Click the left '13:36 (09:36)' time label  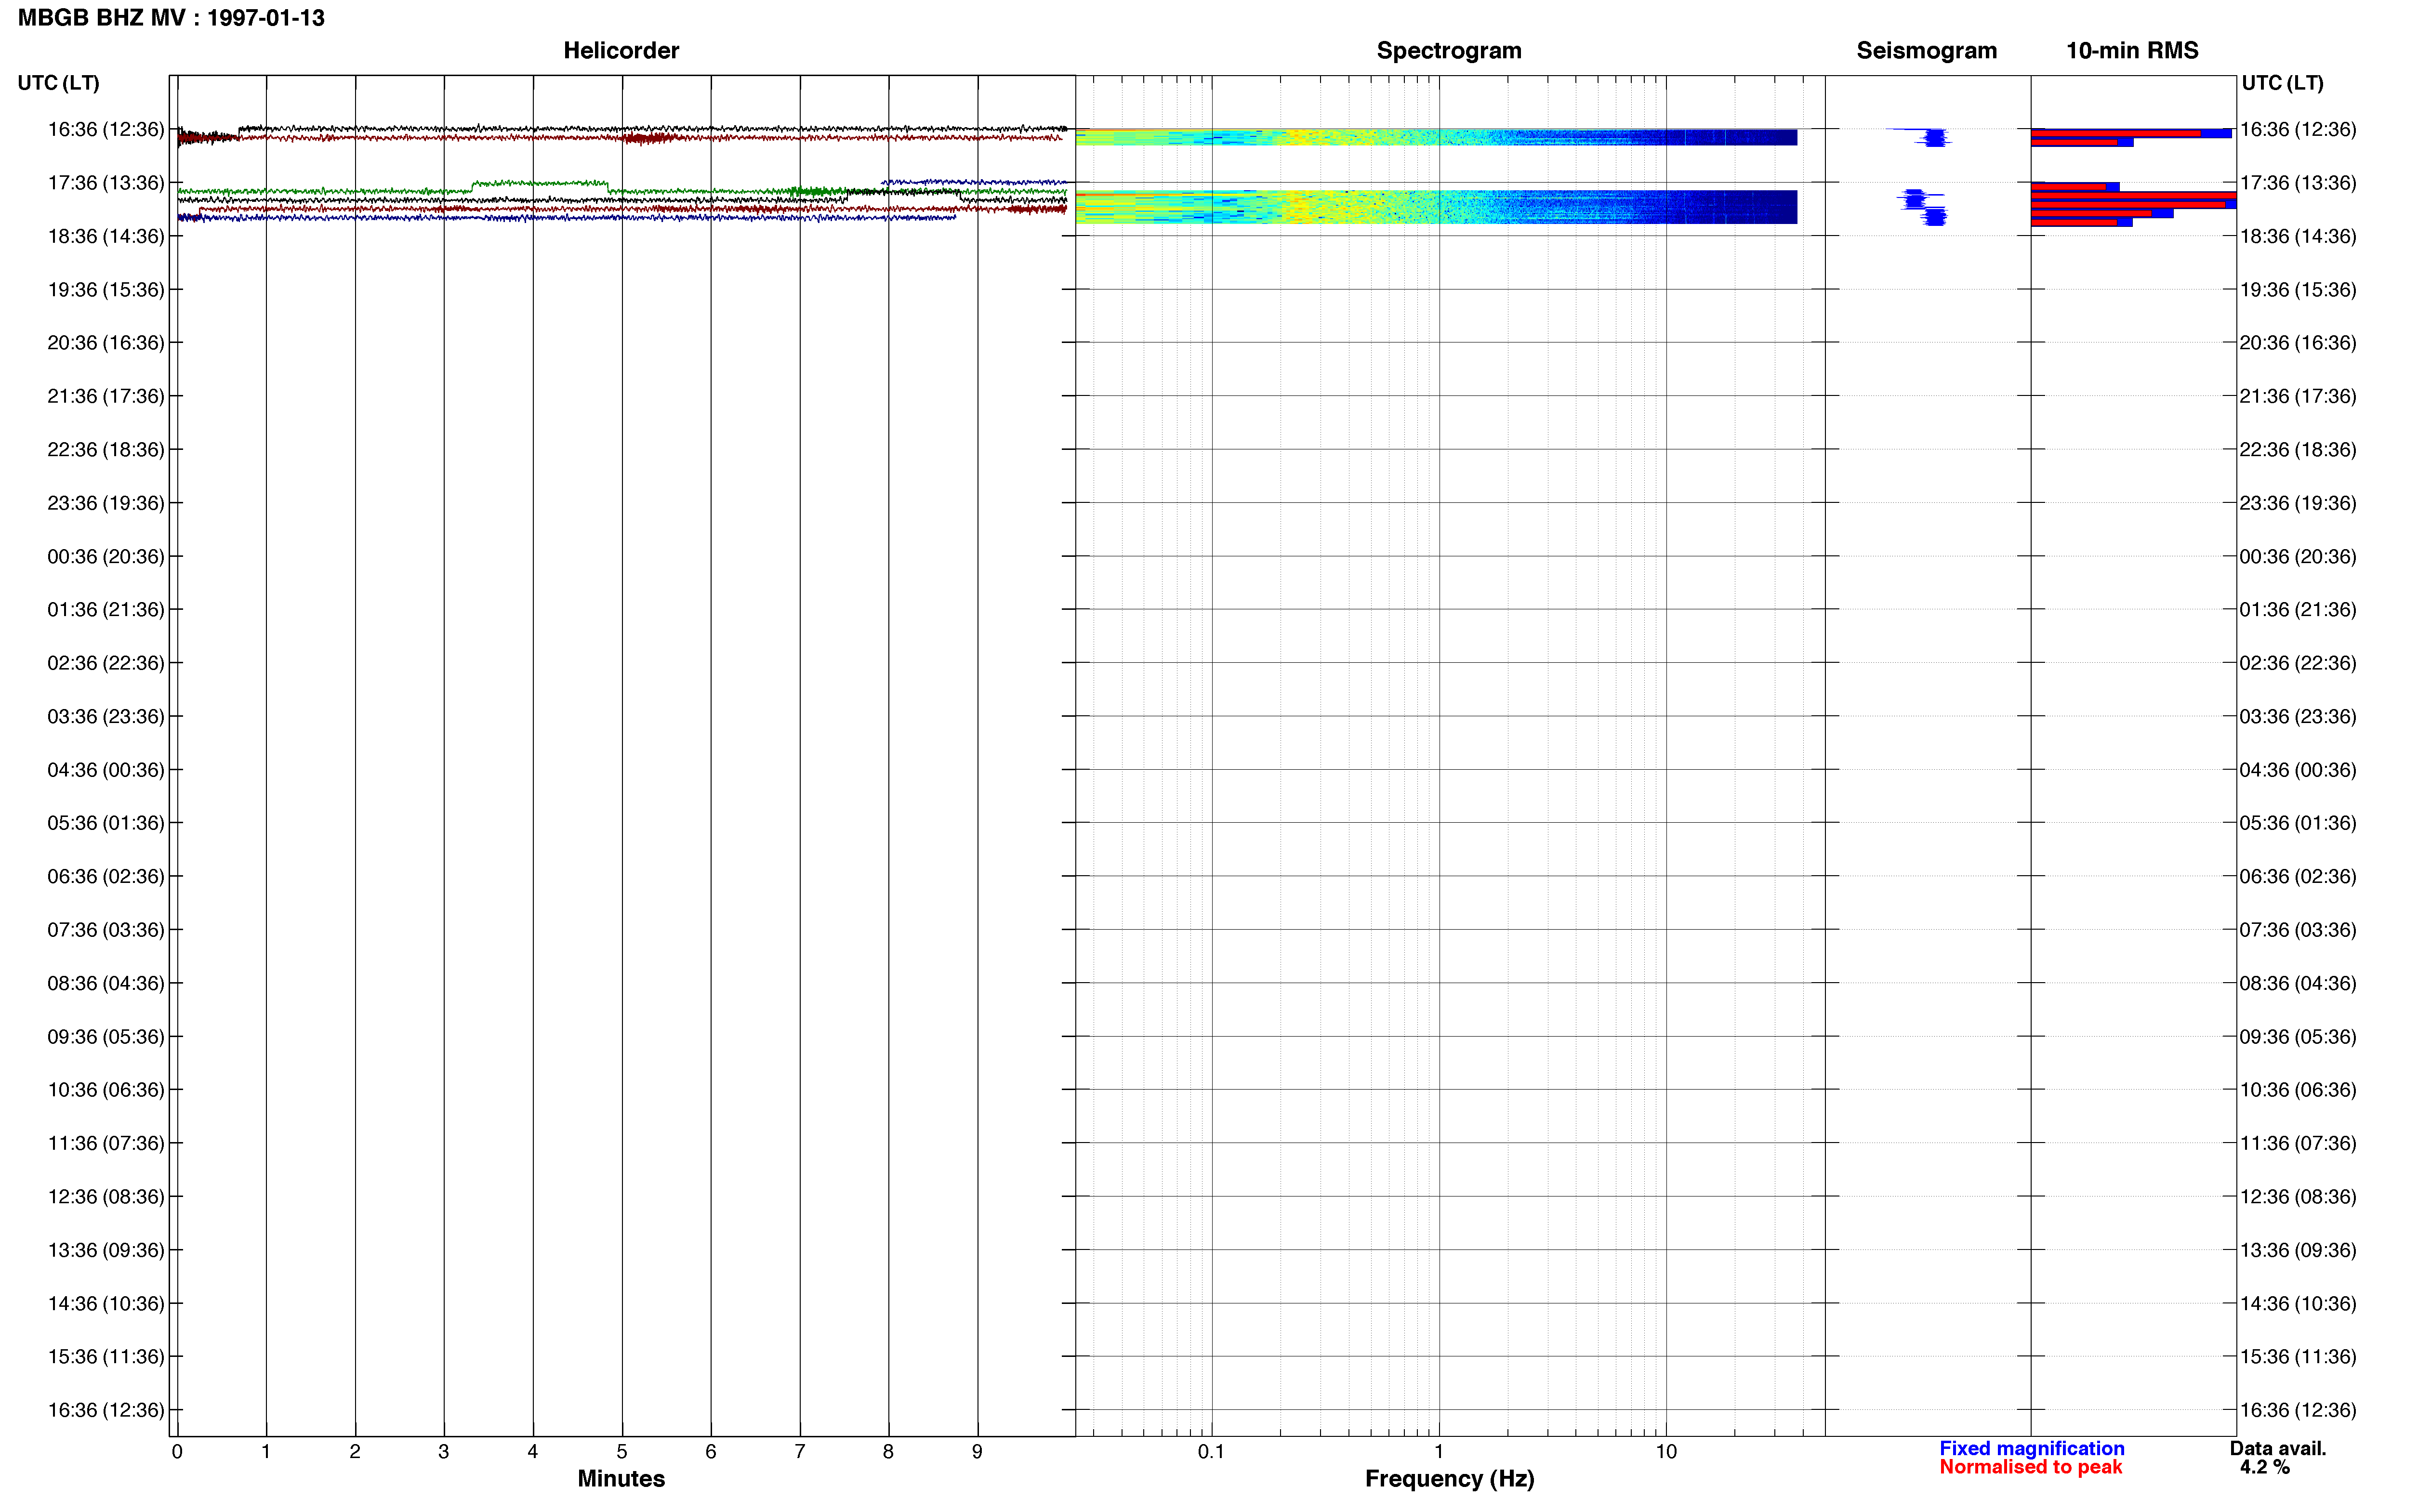(x=106, y=1250)
